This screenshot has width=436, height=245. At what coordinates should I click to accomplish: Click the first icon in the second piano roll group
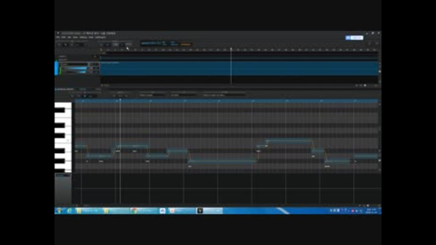point(114,96)
